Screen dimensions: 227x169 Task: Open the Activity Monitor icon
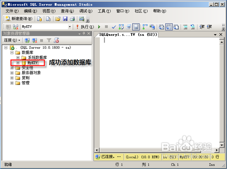[82, 19]
